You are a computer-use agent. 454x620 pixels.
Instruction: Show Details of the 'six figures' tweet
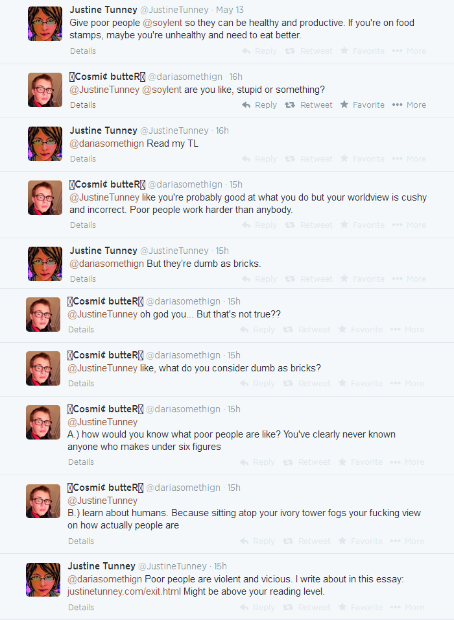81,462
